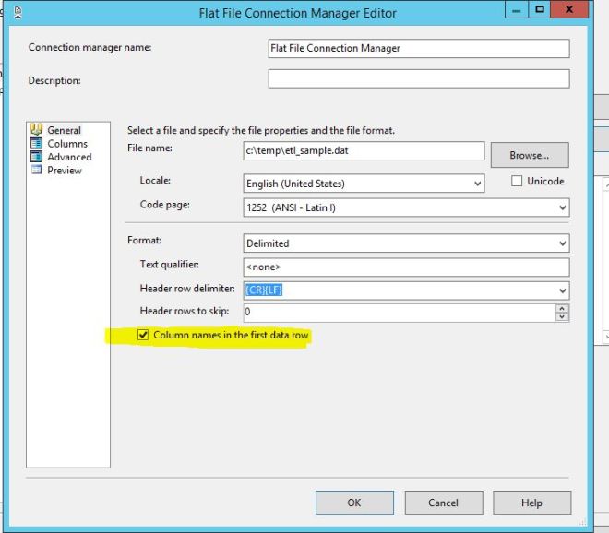The image size is (609, 533).
Task: Switch to the Advanced page label
Action: coord(69,157)
